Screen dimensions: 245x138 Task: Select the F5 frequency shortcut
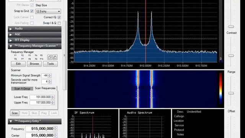click(41, 55)
